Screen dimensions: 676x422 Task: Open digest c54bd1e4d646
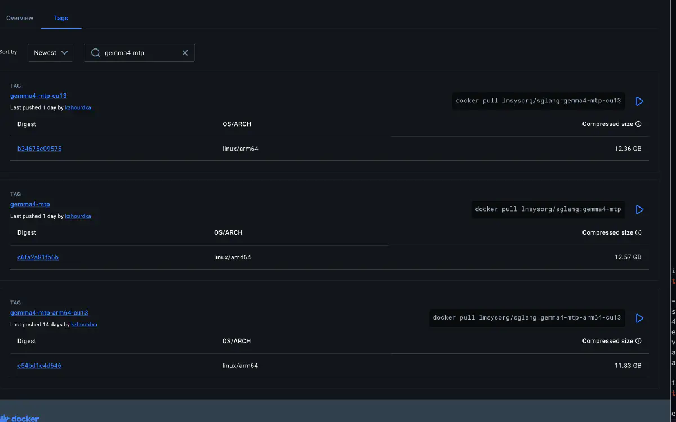(39, 366)
